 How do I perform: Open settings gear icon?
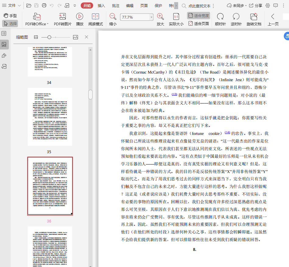[268, 5]
